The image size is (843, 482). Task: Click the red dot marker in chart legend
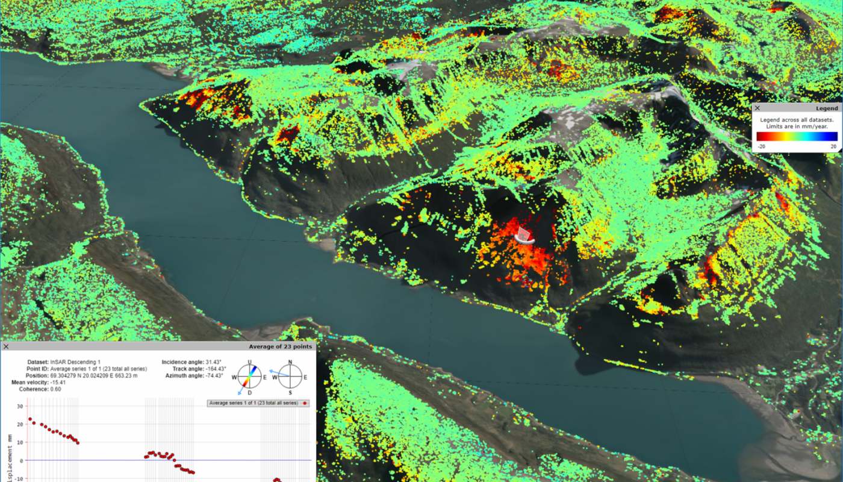304,402
